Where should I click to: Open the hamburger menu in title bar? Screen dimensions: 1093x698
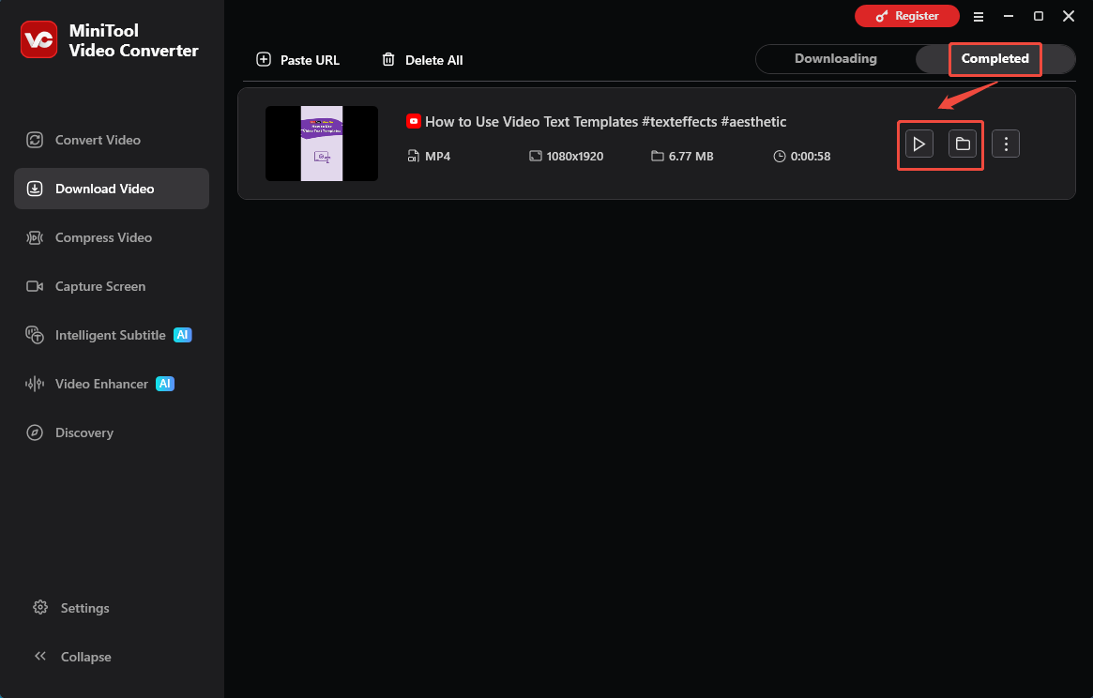click(979, 17)
